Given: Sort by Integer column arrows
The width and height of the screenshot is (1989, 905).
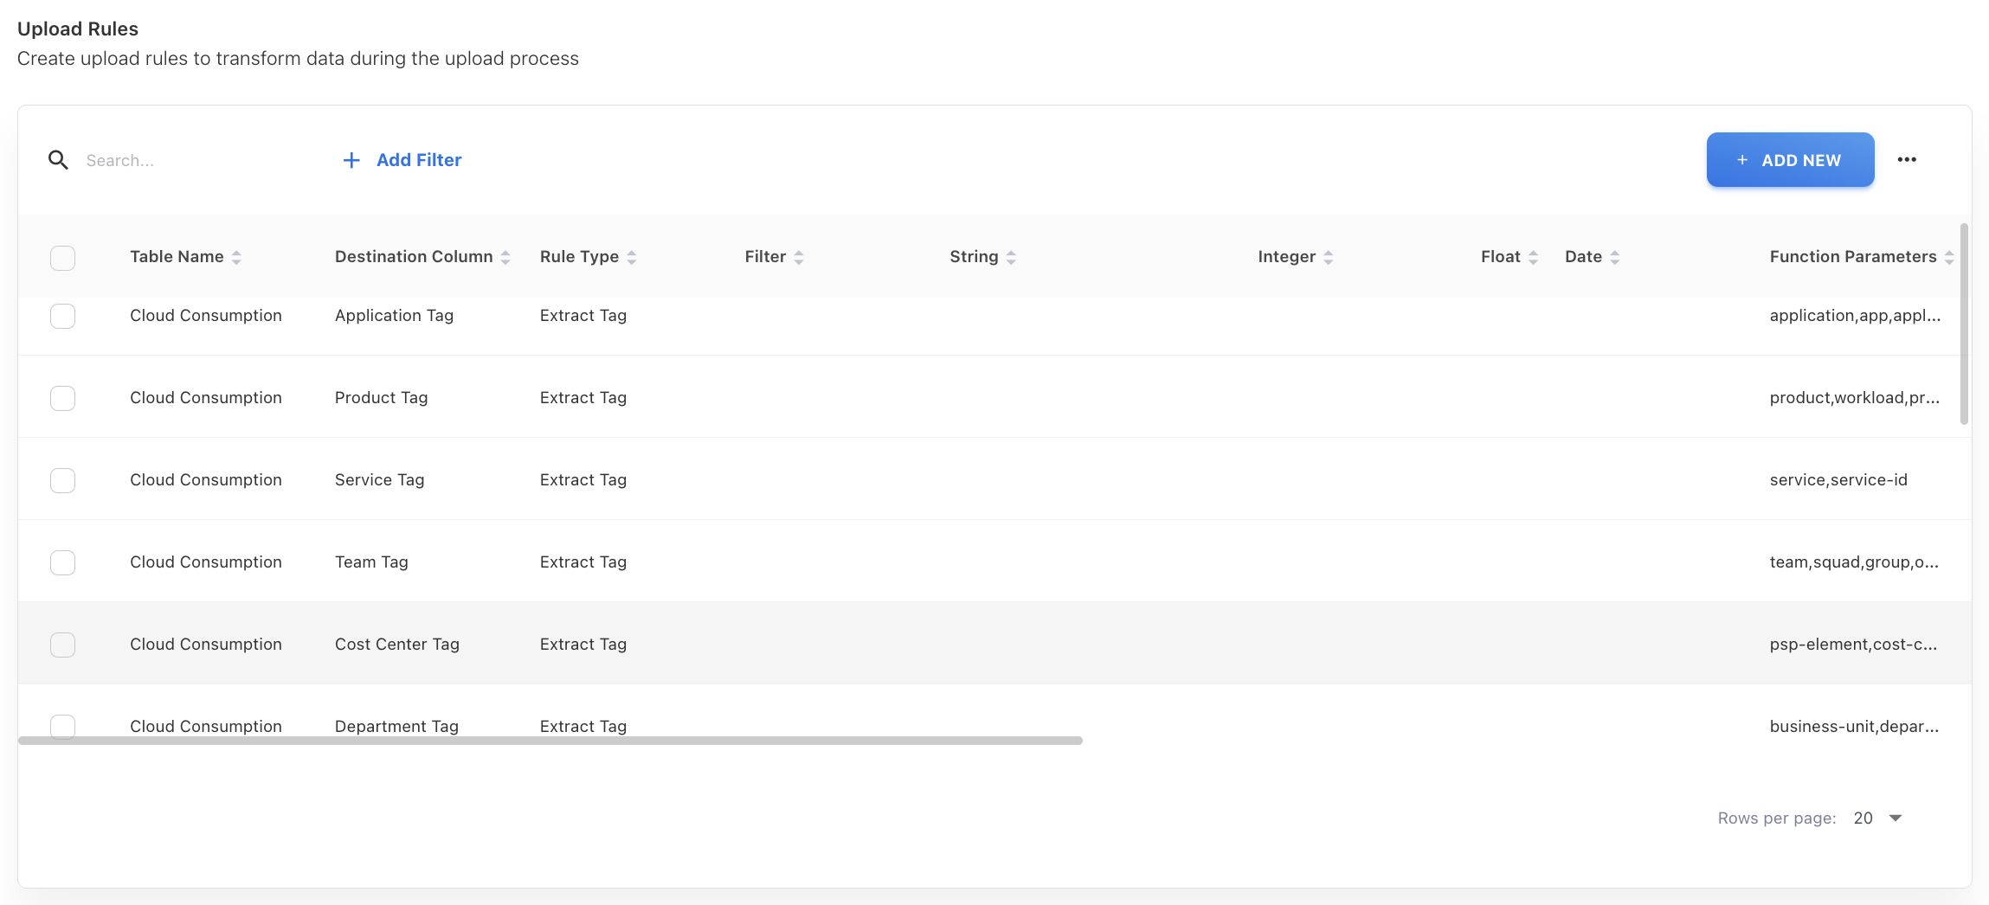Looking at the screenshot, I should [1329, 257].
